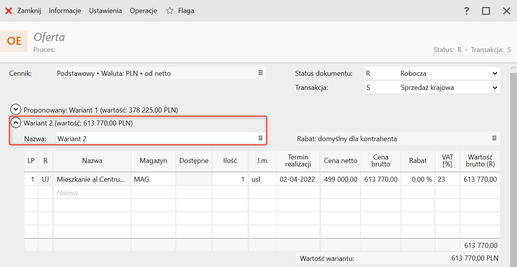
Task: Open the Ustawienia menu
Action: [x=105, y=11]
